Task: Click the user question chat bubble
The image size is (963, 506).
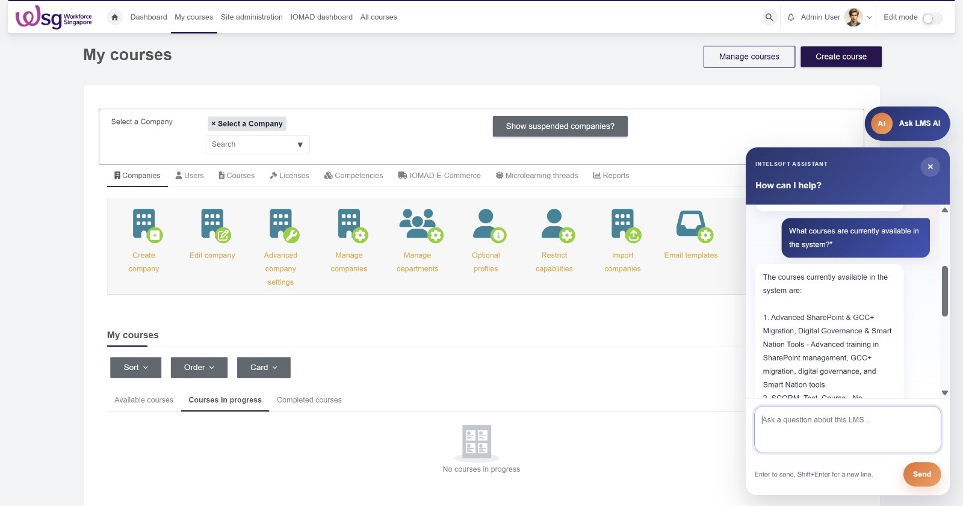Action: pos(855,238)
